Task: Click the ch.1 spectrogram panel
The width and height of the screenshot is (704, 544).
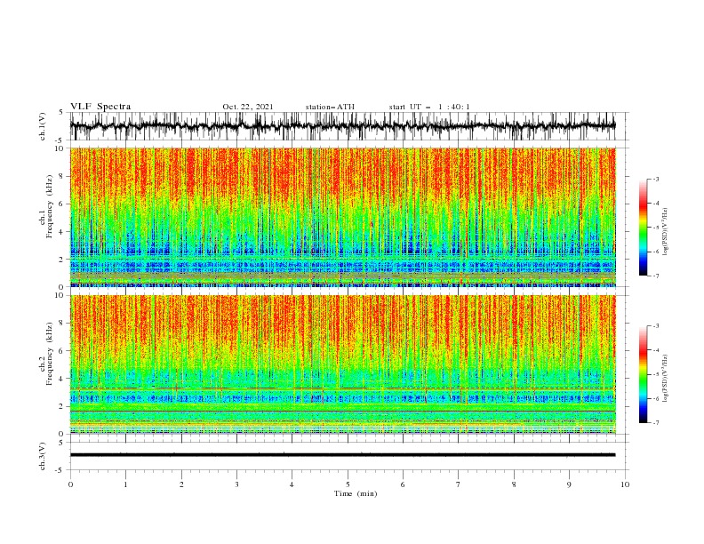Action: click(x=342, y=217)
